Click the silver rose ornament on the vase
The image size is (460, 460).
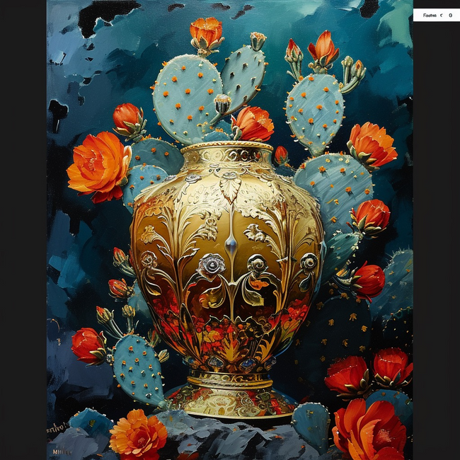point(210,265)
